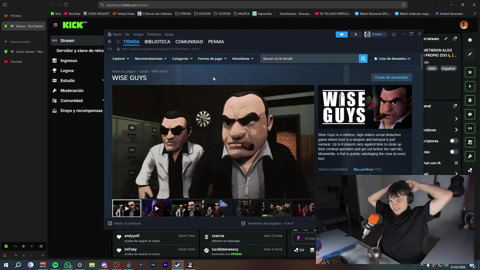The height and width of the screenshot is (270, 480).
Task: Click Todos los juegos breadcrumb link
Action: point(123,71)
